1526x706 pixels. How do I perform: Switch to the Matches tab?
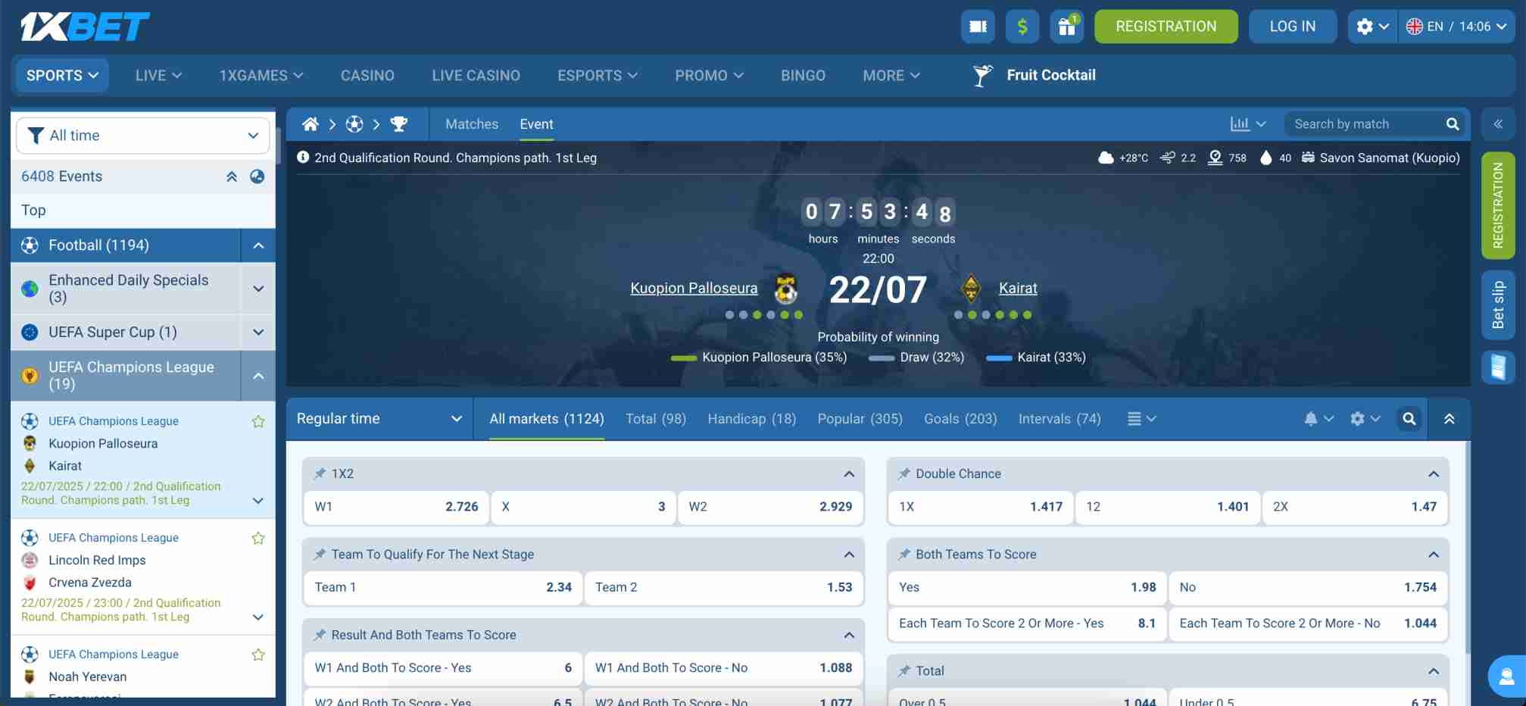coord(472,124)
